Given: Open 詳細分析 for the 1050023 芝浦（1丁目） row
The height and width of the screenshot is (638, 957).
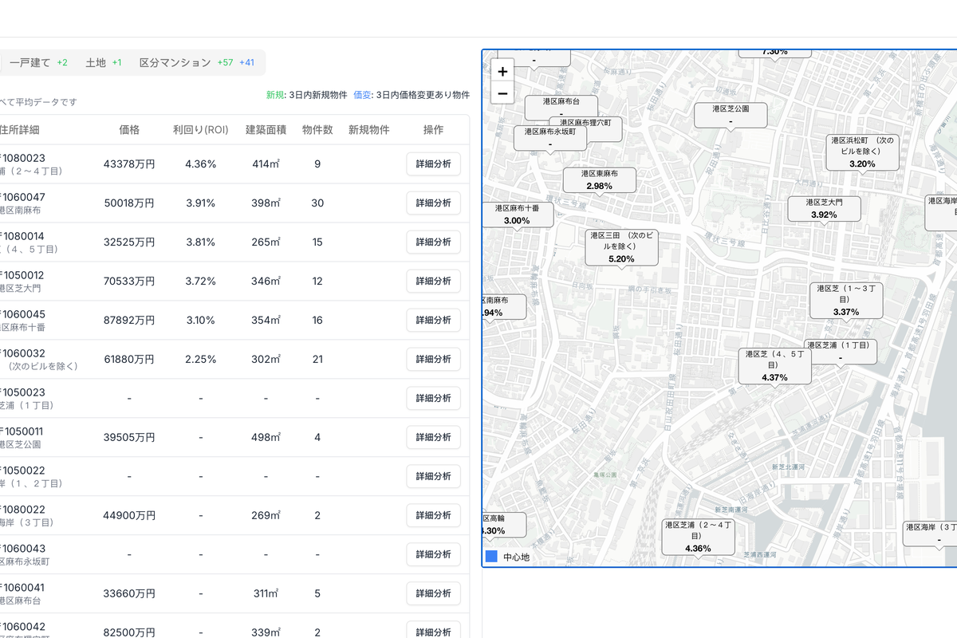Looking at the screenshot, I should pos(433,398).
